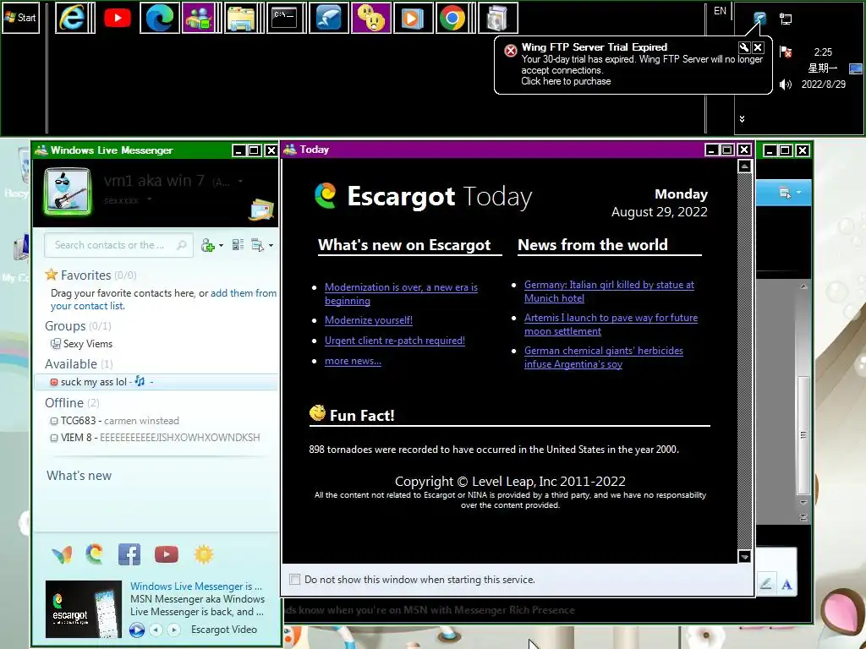The height and width of the screenshot is (649, 866).
Task: Launch Google Chrome from the taskbar
Action: pos(454,18)
